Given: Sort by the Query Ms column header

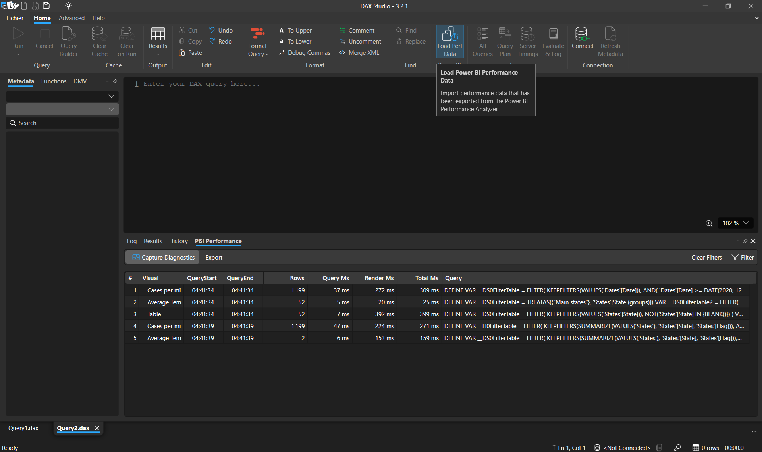Looking at the screenshot, I should coord(330,278).
